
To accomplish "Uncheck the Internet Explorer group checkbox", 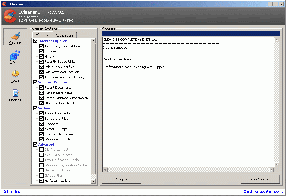I will click(x=35, y=41).
